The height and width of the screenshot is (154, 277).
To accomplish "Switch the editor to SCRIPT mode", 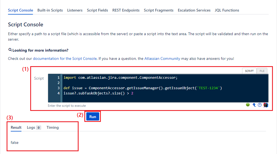I will tap(249, 71).
